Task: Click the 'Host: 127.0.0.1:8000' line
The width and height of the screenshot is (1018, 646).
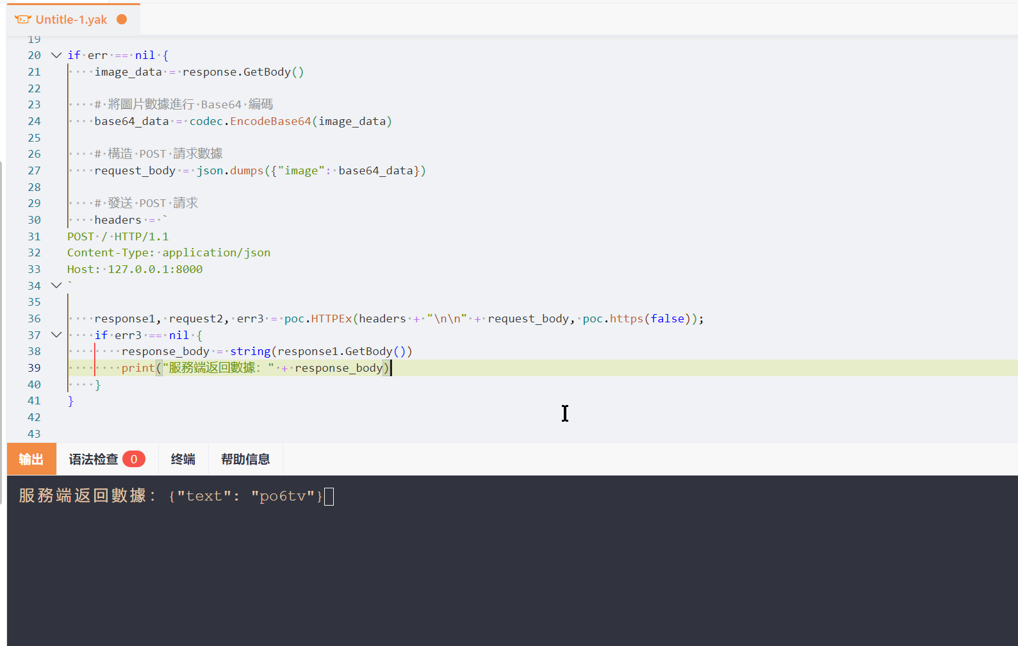Action: (x=135, y=269)
